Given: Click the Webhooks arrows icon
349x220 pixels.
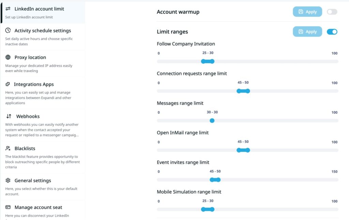Looking at the screenshot, I should [9, 116].
